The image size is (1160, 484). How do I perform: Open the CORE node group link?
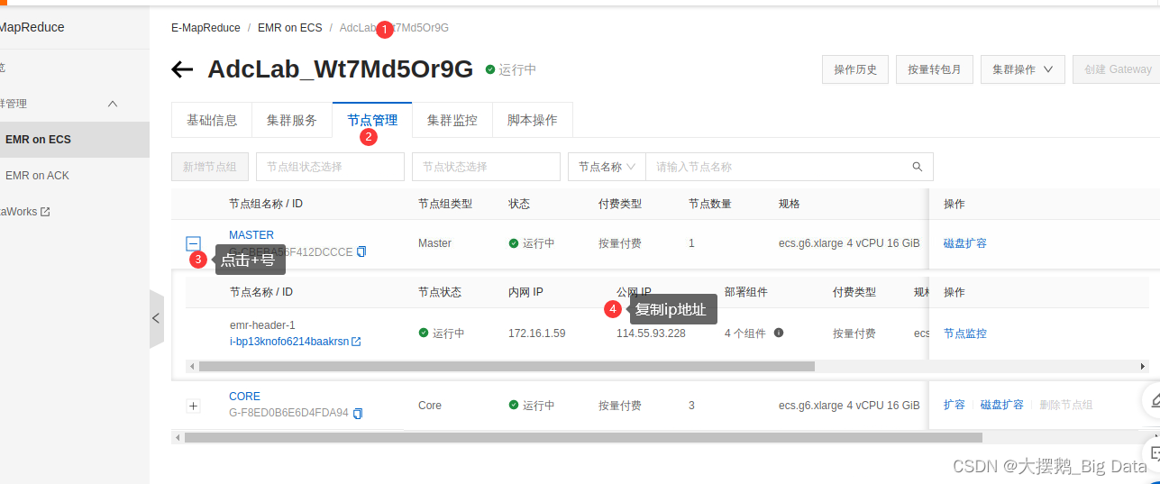click(x=244, y=397)
